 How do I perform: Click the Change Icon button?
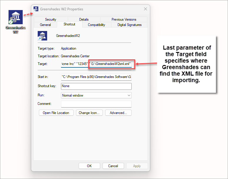pyautogui.click(x=89, y=113)
